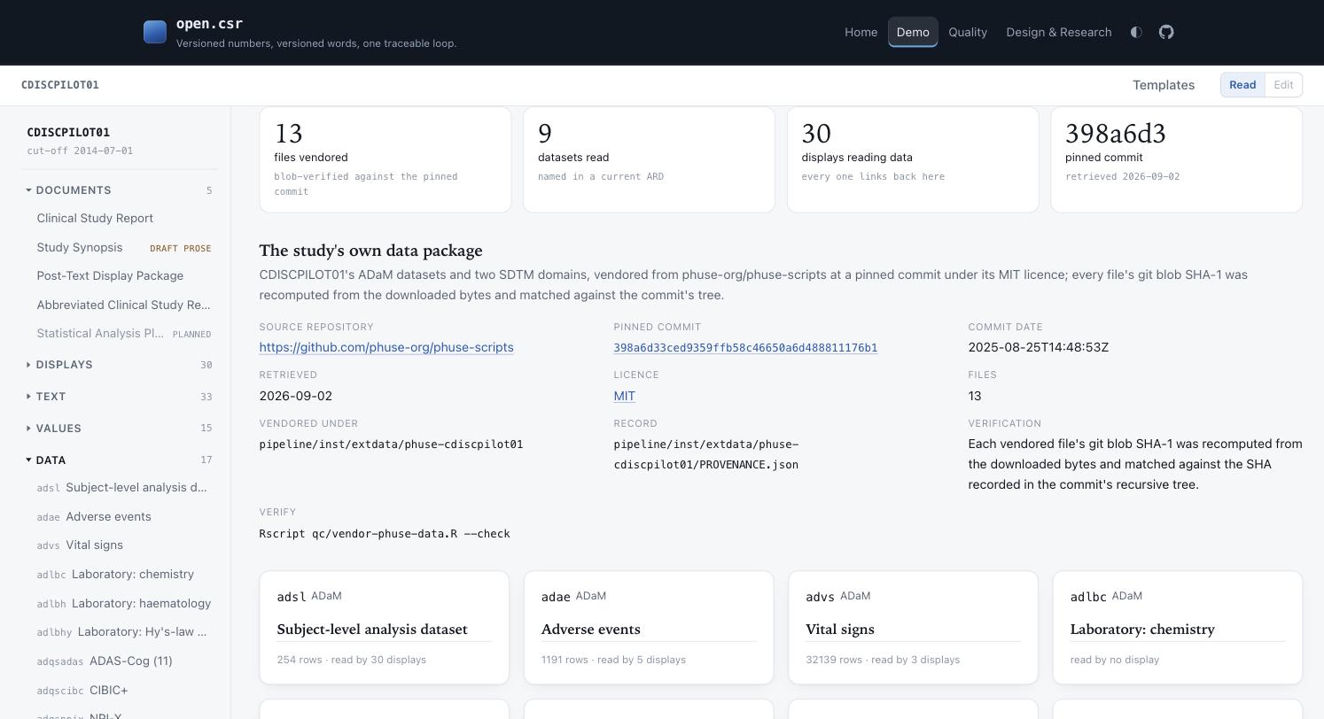
Task: Open Clinical Study Report document
Action: [124, 219]
